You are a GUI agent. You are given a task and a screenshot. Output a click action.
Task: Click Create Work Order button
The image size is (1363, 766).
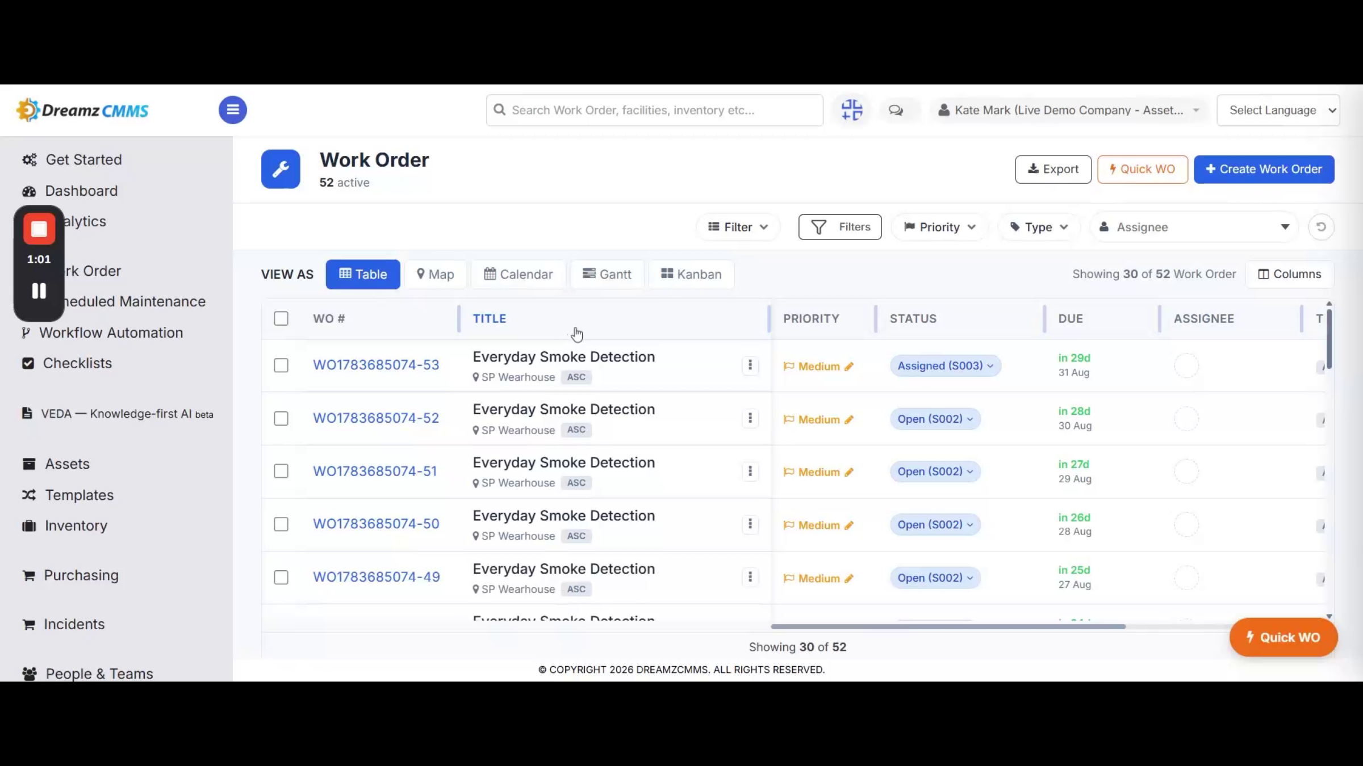pos(1264,169)
